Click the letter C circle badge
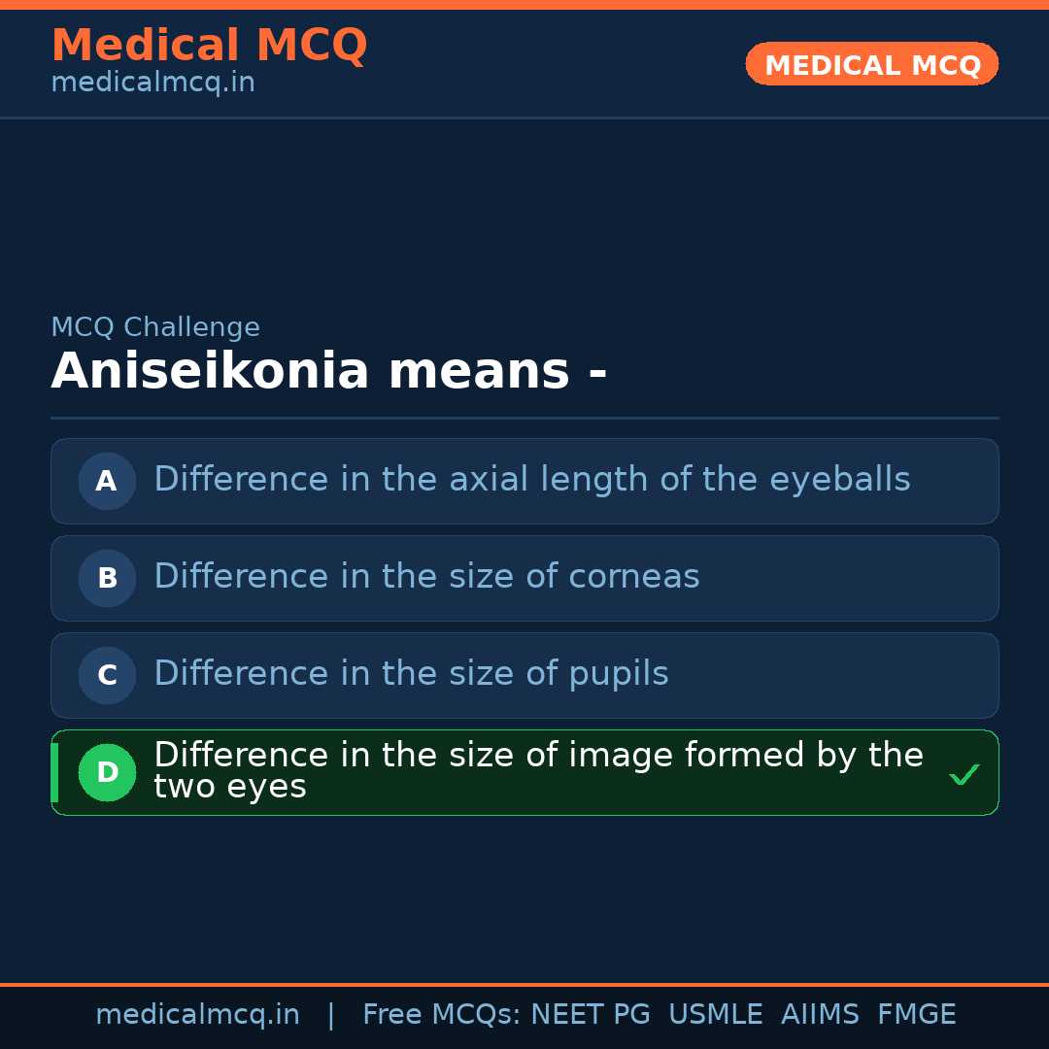The image size is (1049, 1049). [x=107, y=675]
